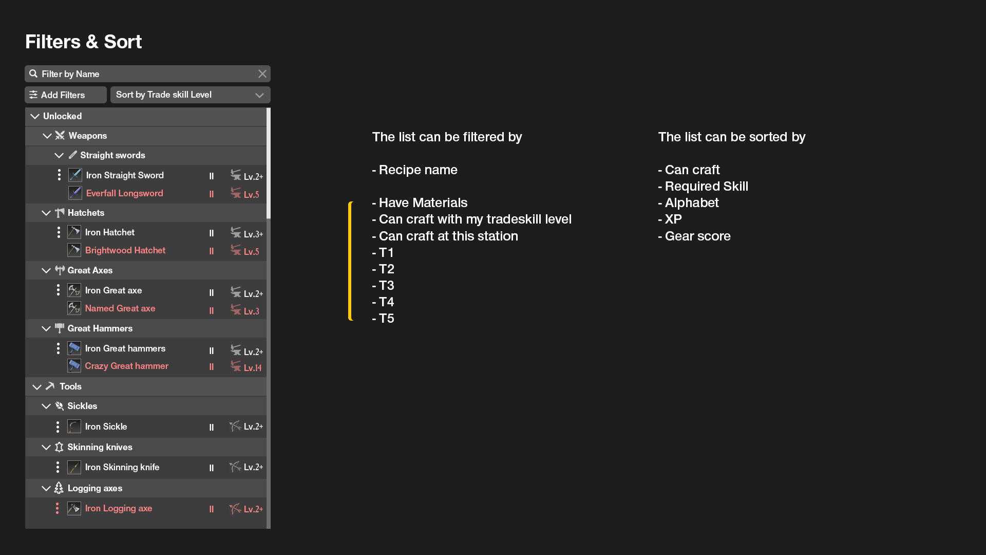Click the magnifier search icon

33,74
